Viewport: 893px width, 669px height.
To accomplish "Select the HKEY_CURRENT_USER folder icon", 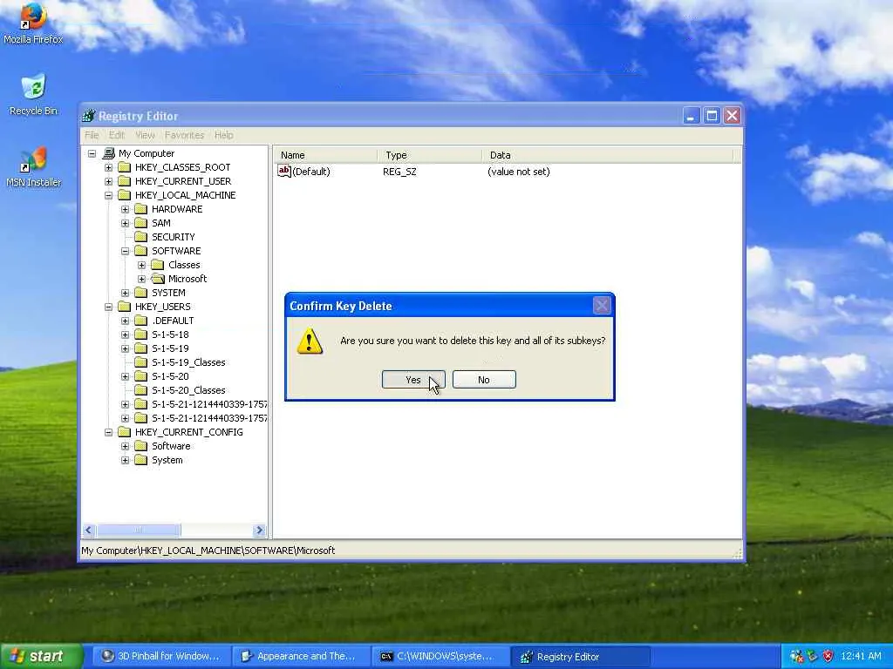I will click(x=124, y=181).
